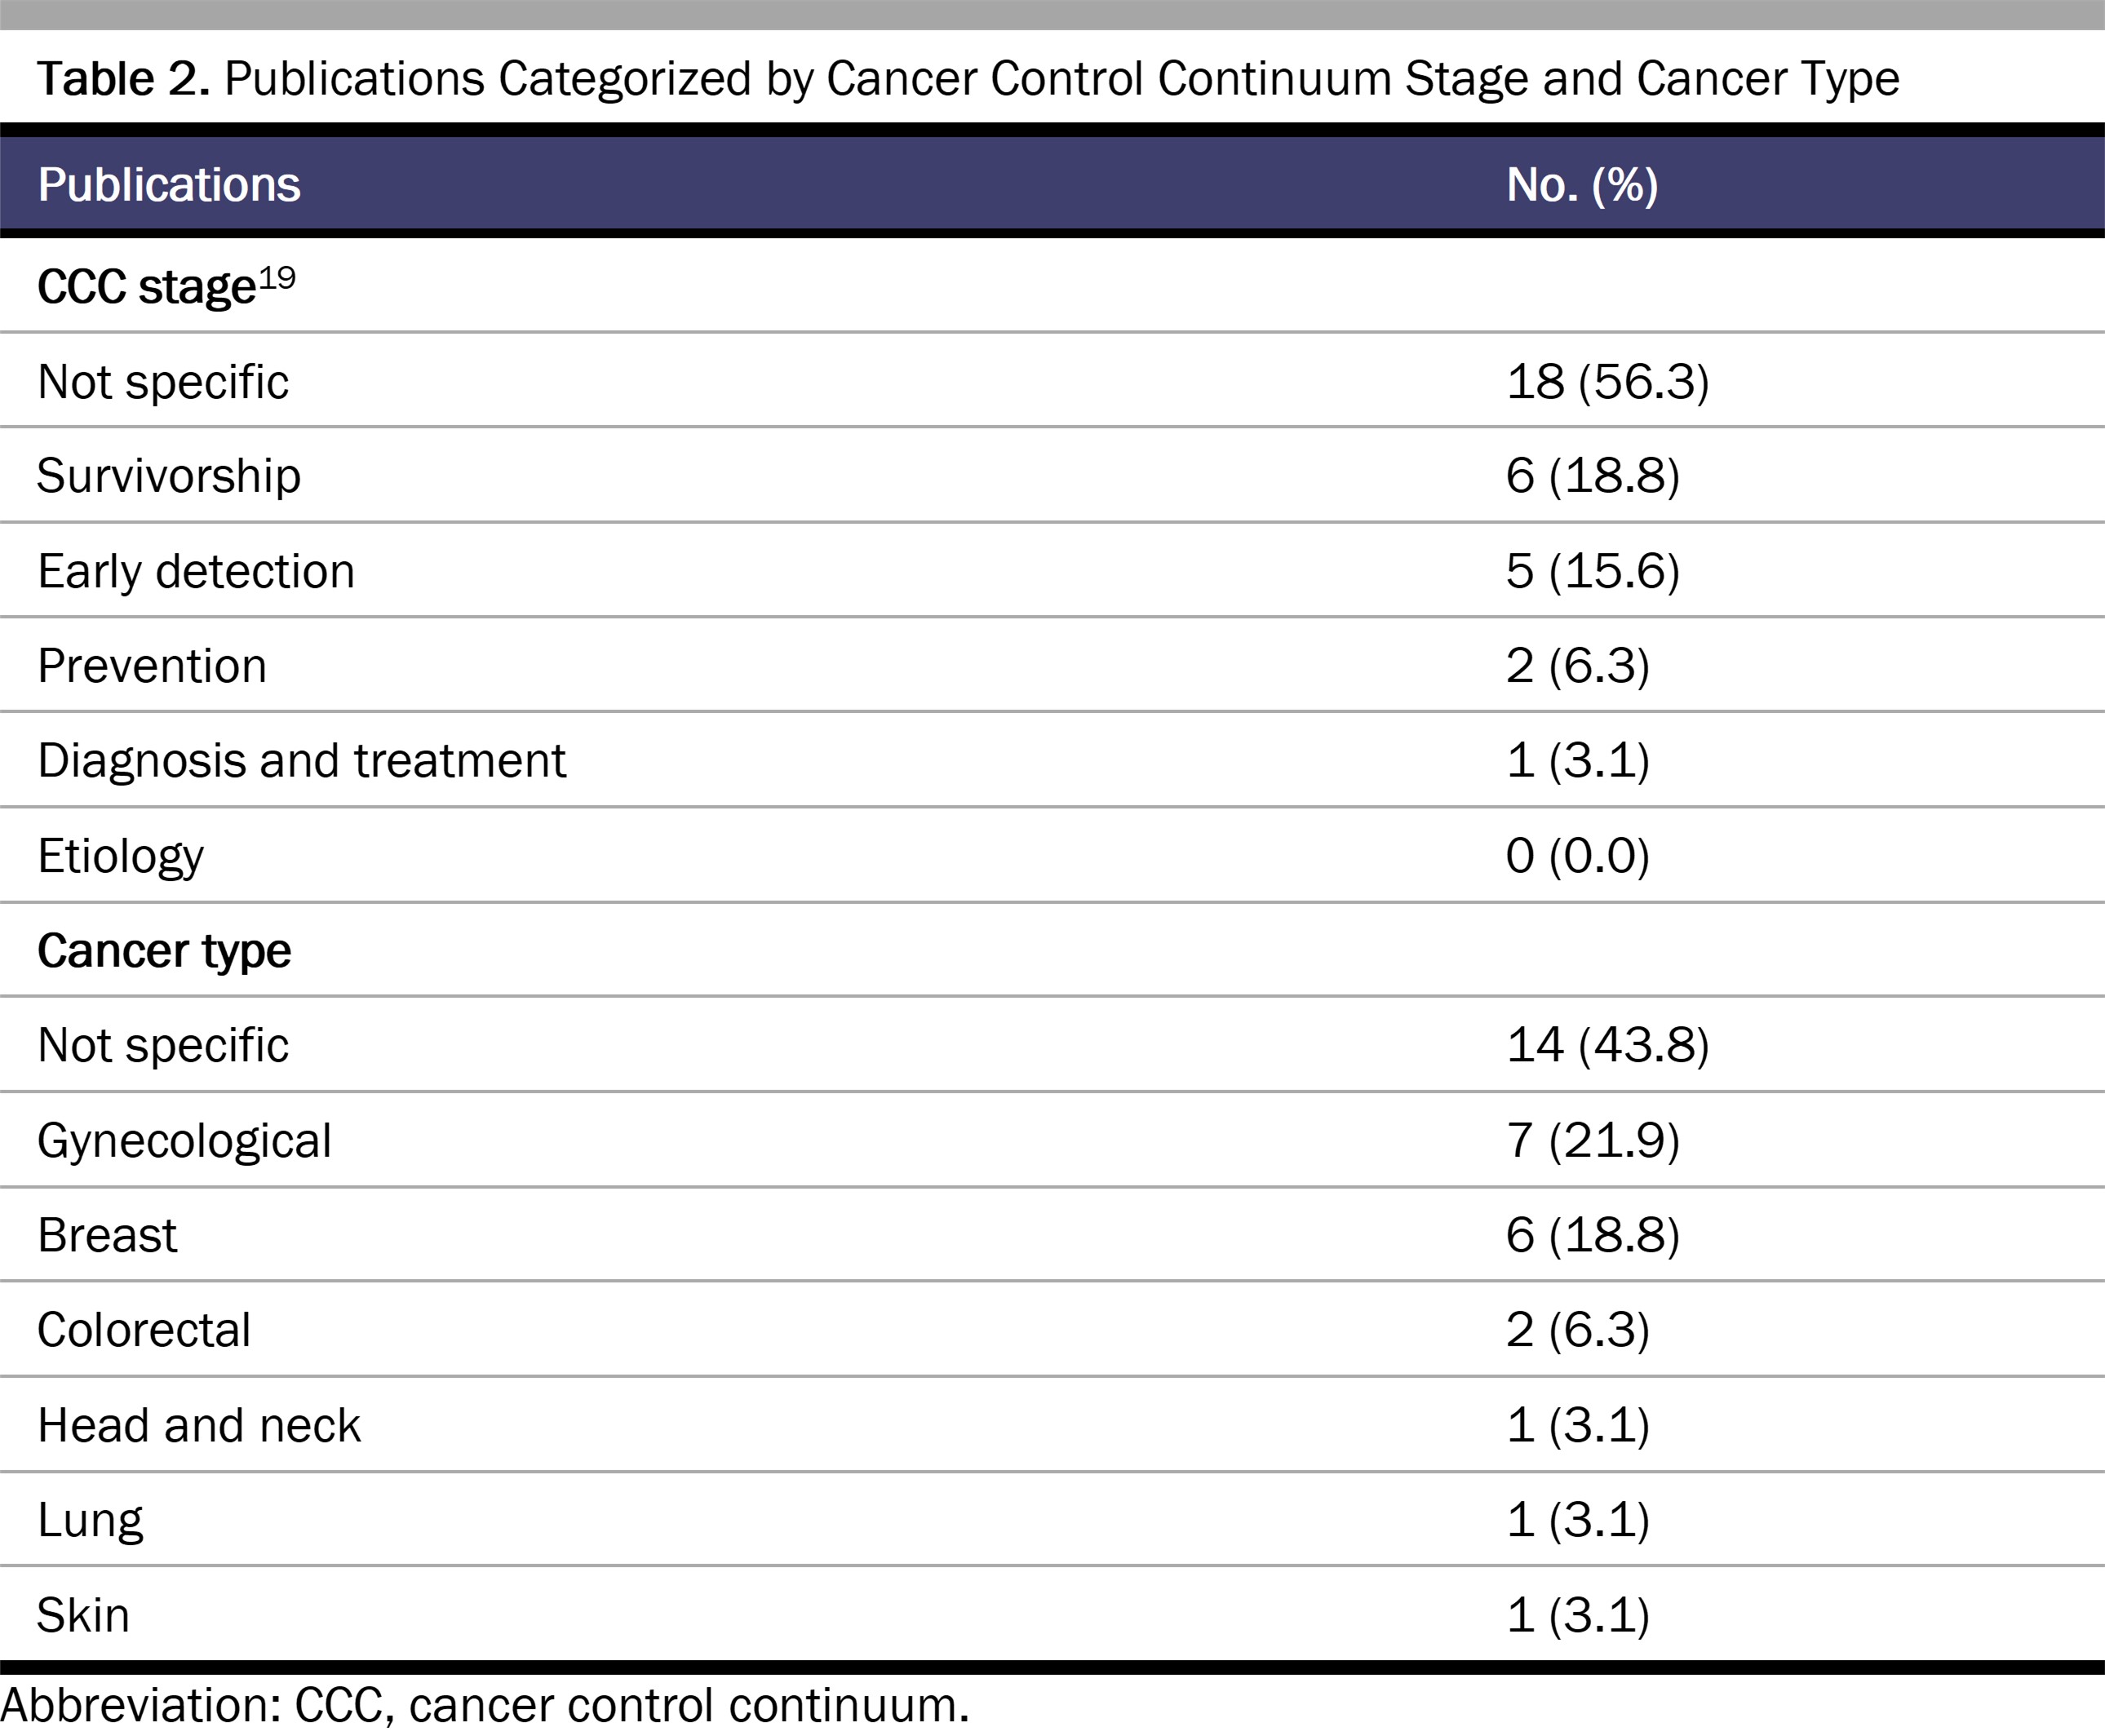The image size is (2105, 1736).
Task: Open the superscript 19 reference citation
Action: pyautogui.click(x=277, y=277)
